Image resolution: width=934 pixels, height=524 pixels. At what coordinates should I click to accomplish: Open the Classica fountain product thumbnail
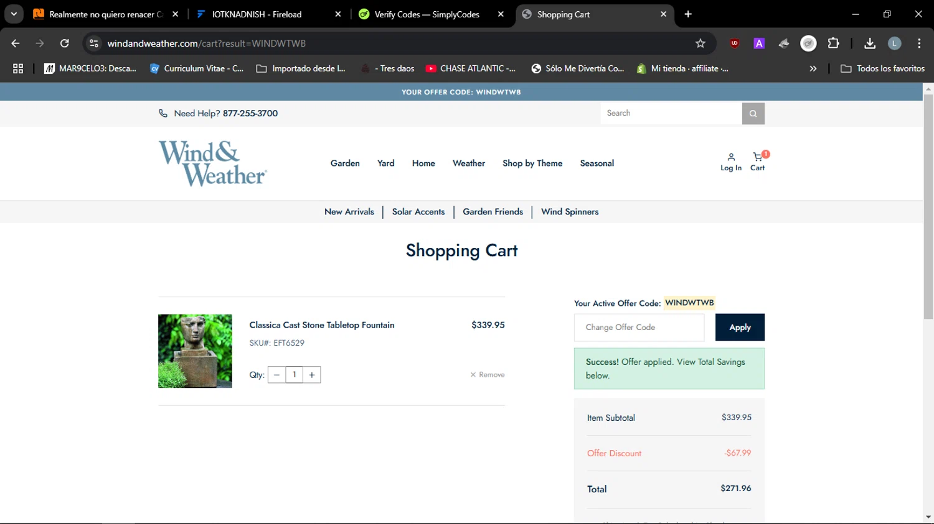click(x=195, y=351)
